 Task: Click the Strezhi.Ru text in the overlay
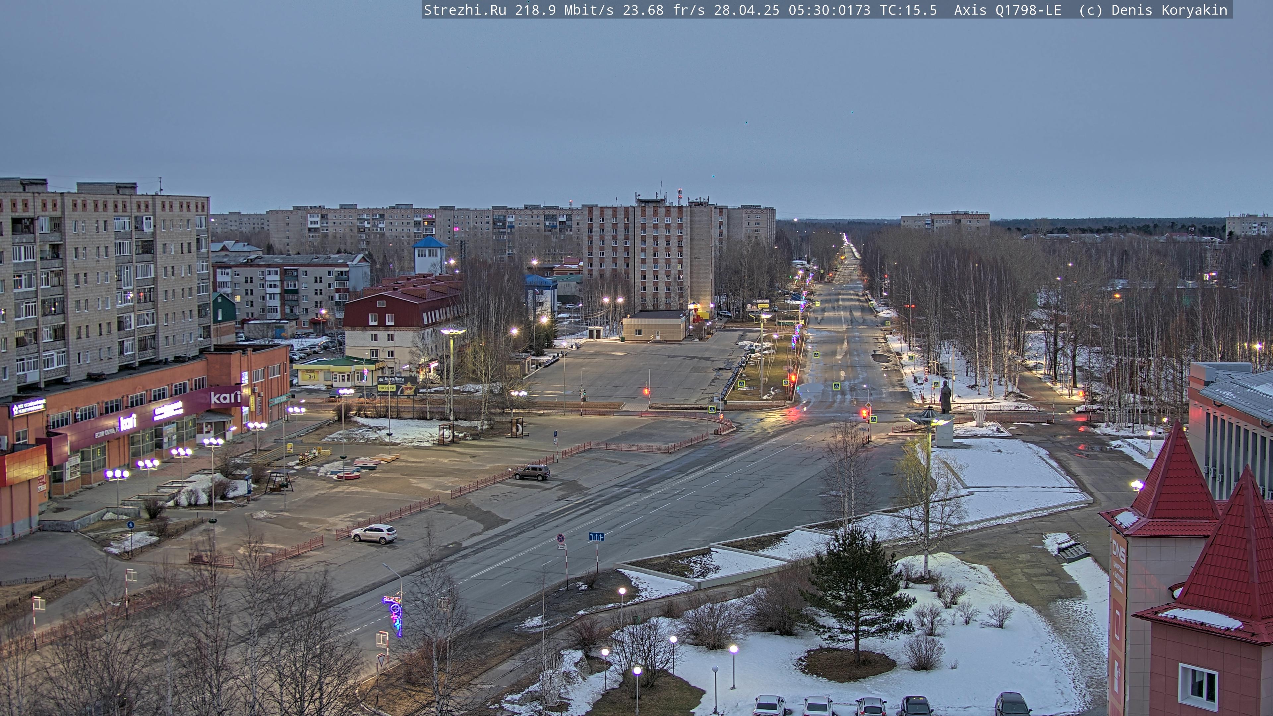pyautogui.click(x=465, y=10)
